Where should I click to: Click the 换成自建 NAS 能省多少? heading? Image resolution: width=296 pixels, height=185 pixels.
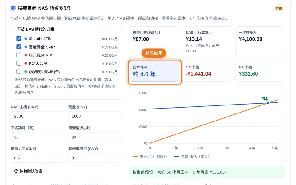[44, 8]
